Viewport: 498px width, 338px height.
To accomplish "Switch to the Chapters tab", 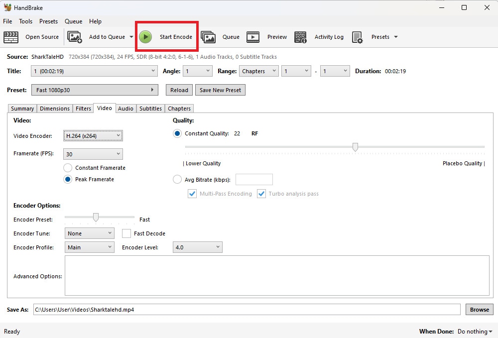I will (179, 109).
